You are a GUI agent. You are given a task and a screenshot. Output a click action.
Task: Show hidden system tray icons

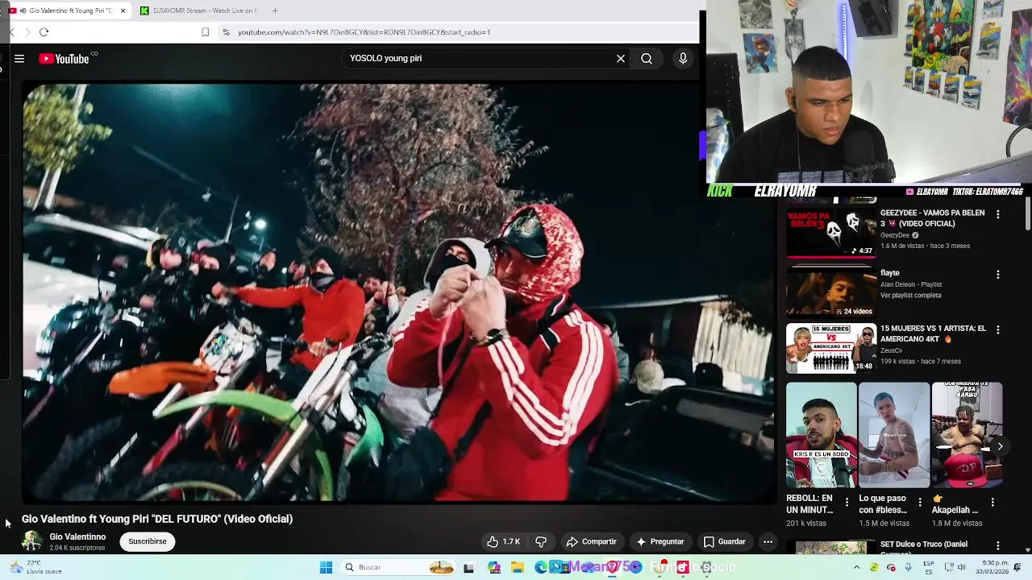[x=858, y=567]
